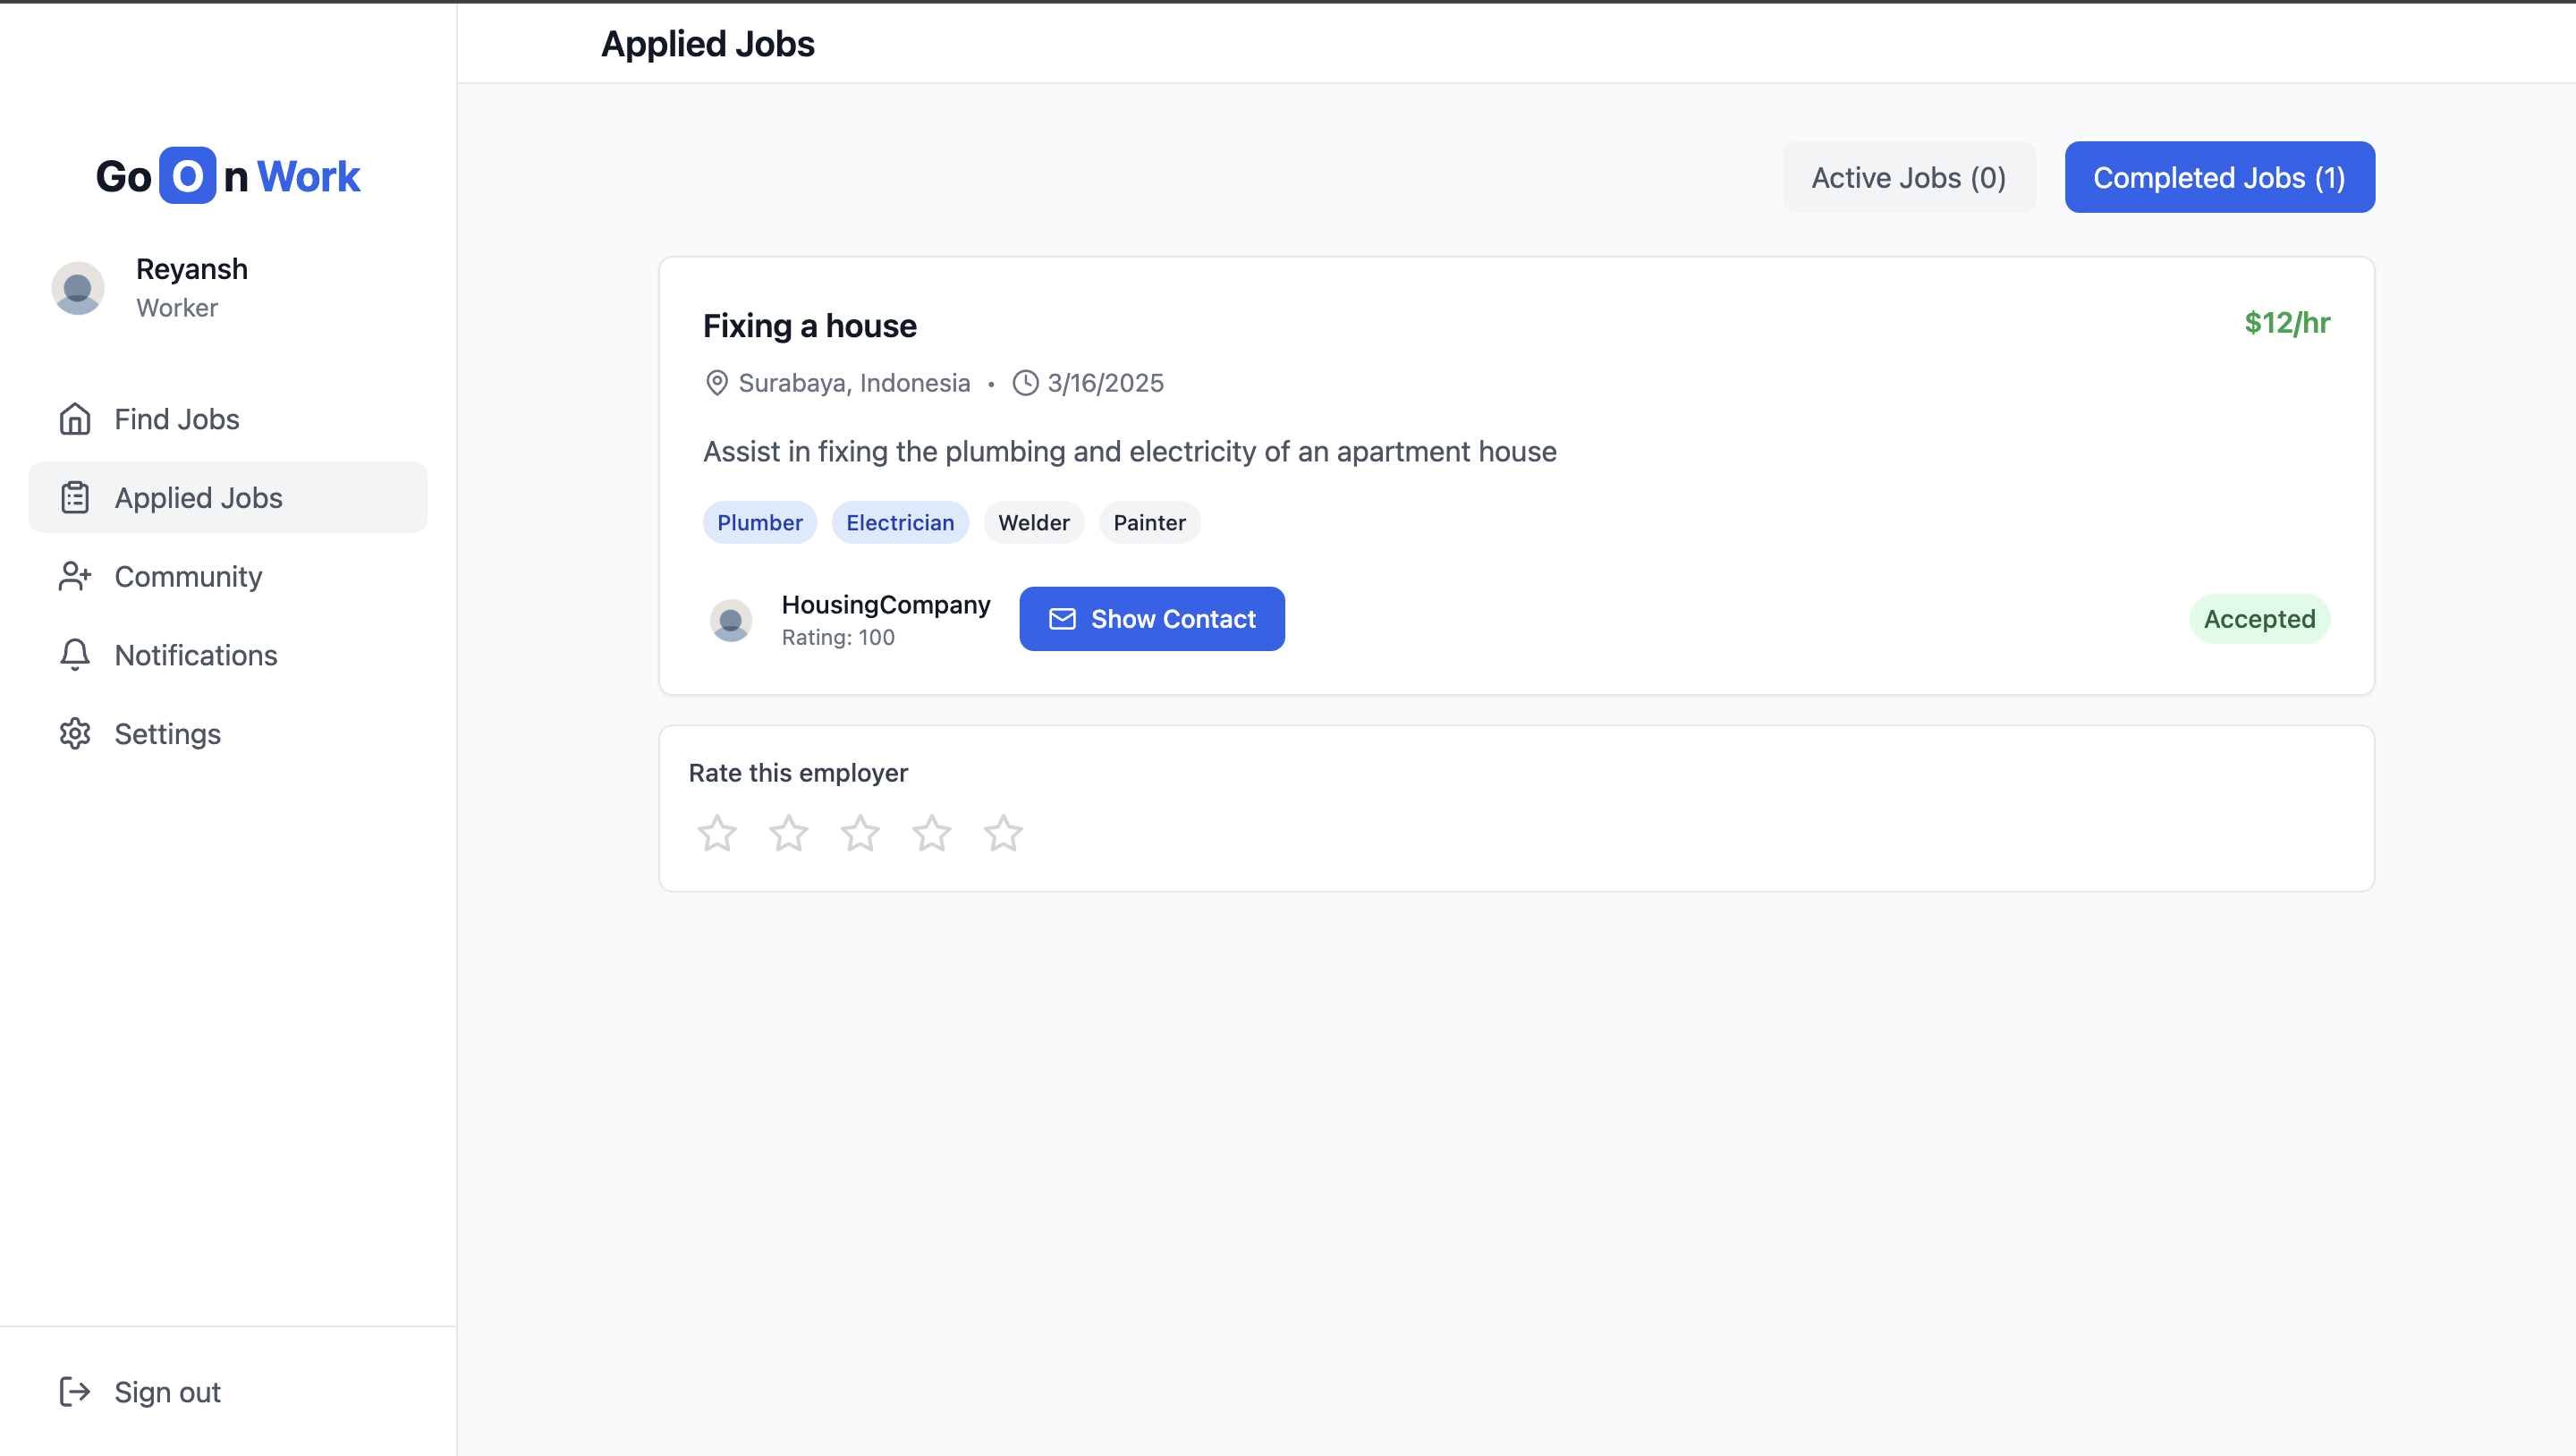Click the Notifications bell icon
Image resolution: width=2576 pixels, height=1456 pixels.
pos(75,655)
